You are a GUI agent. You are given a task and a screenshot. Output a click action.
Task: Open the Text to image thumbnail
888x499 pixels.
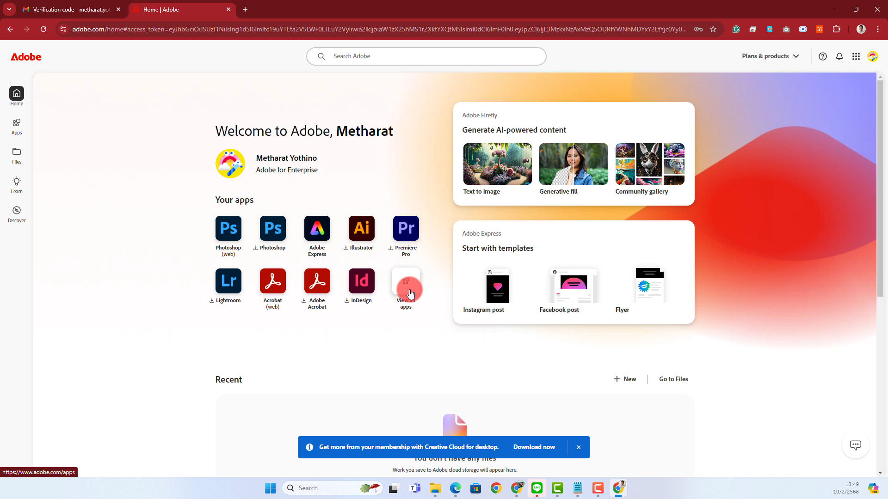click(497, 164)
